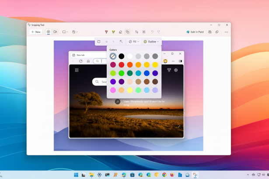Viewport: 269px width, 179px height.
Task: Pick the black color swatch
Action: (121, 56)
